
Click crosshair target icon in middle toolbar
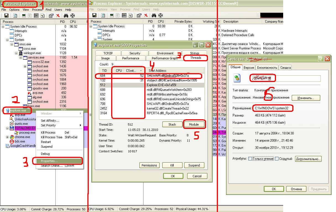click(x=161, y=15)
